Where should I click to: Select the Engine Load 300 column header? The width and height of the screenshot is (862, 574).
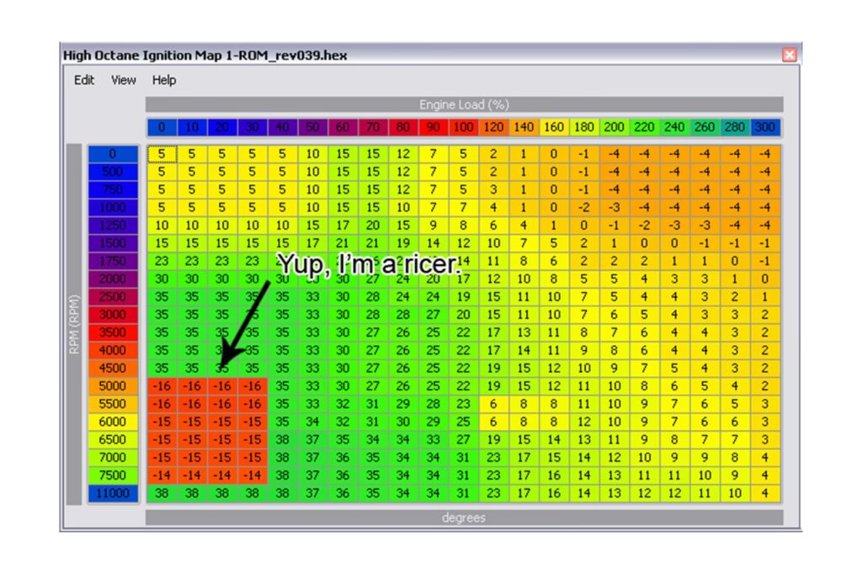[765, 127]
